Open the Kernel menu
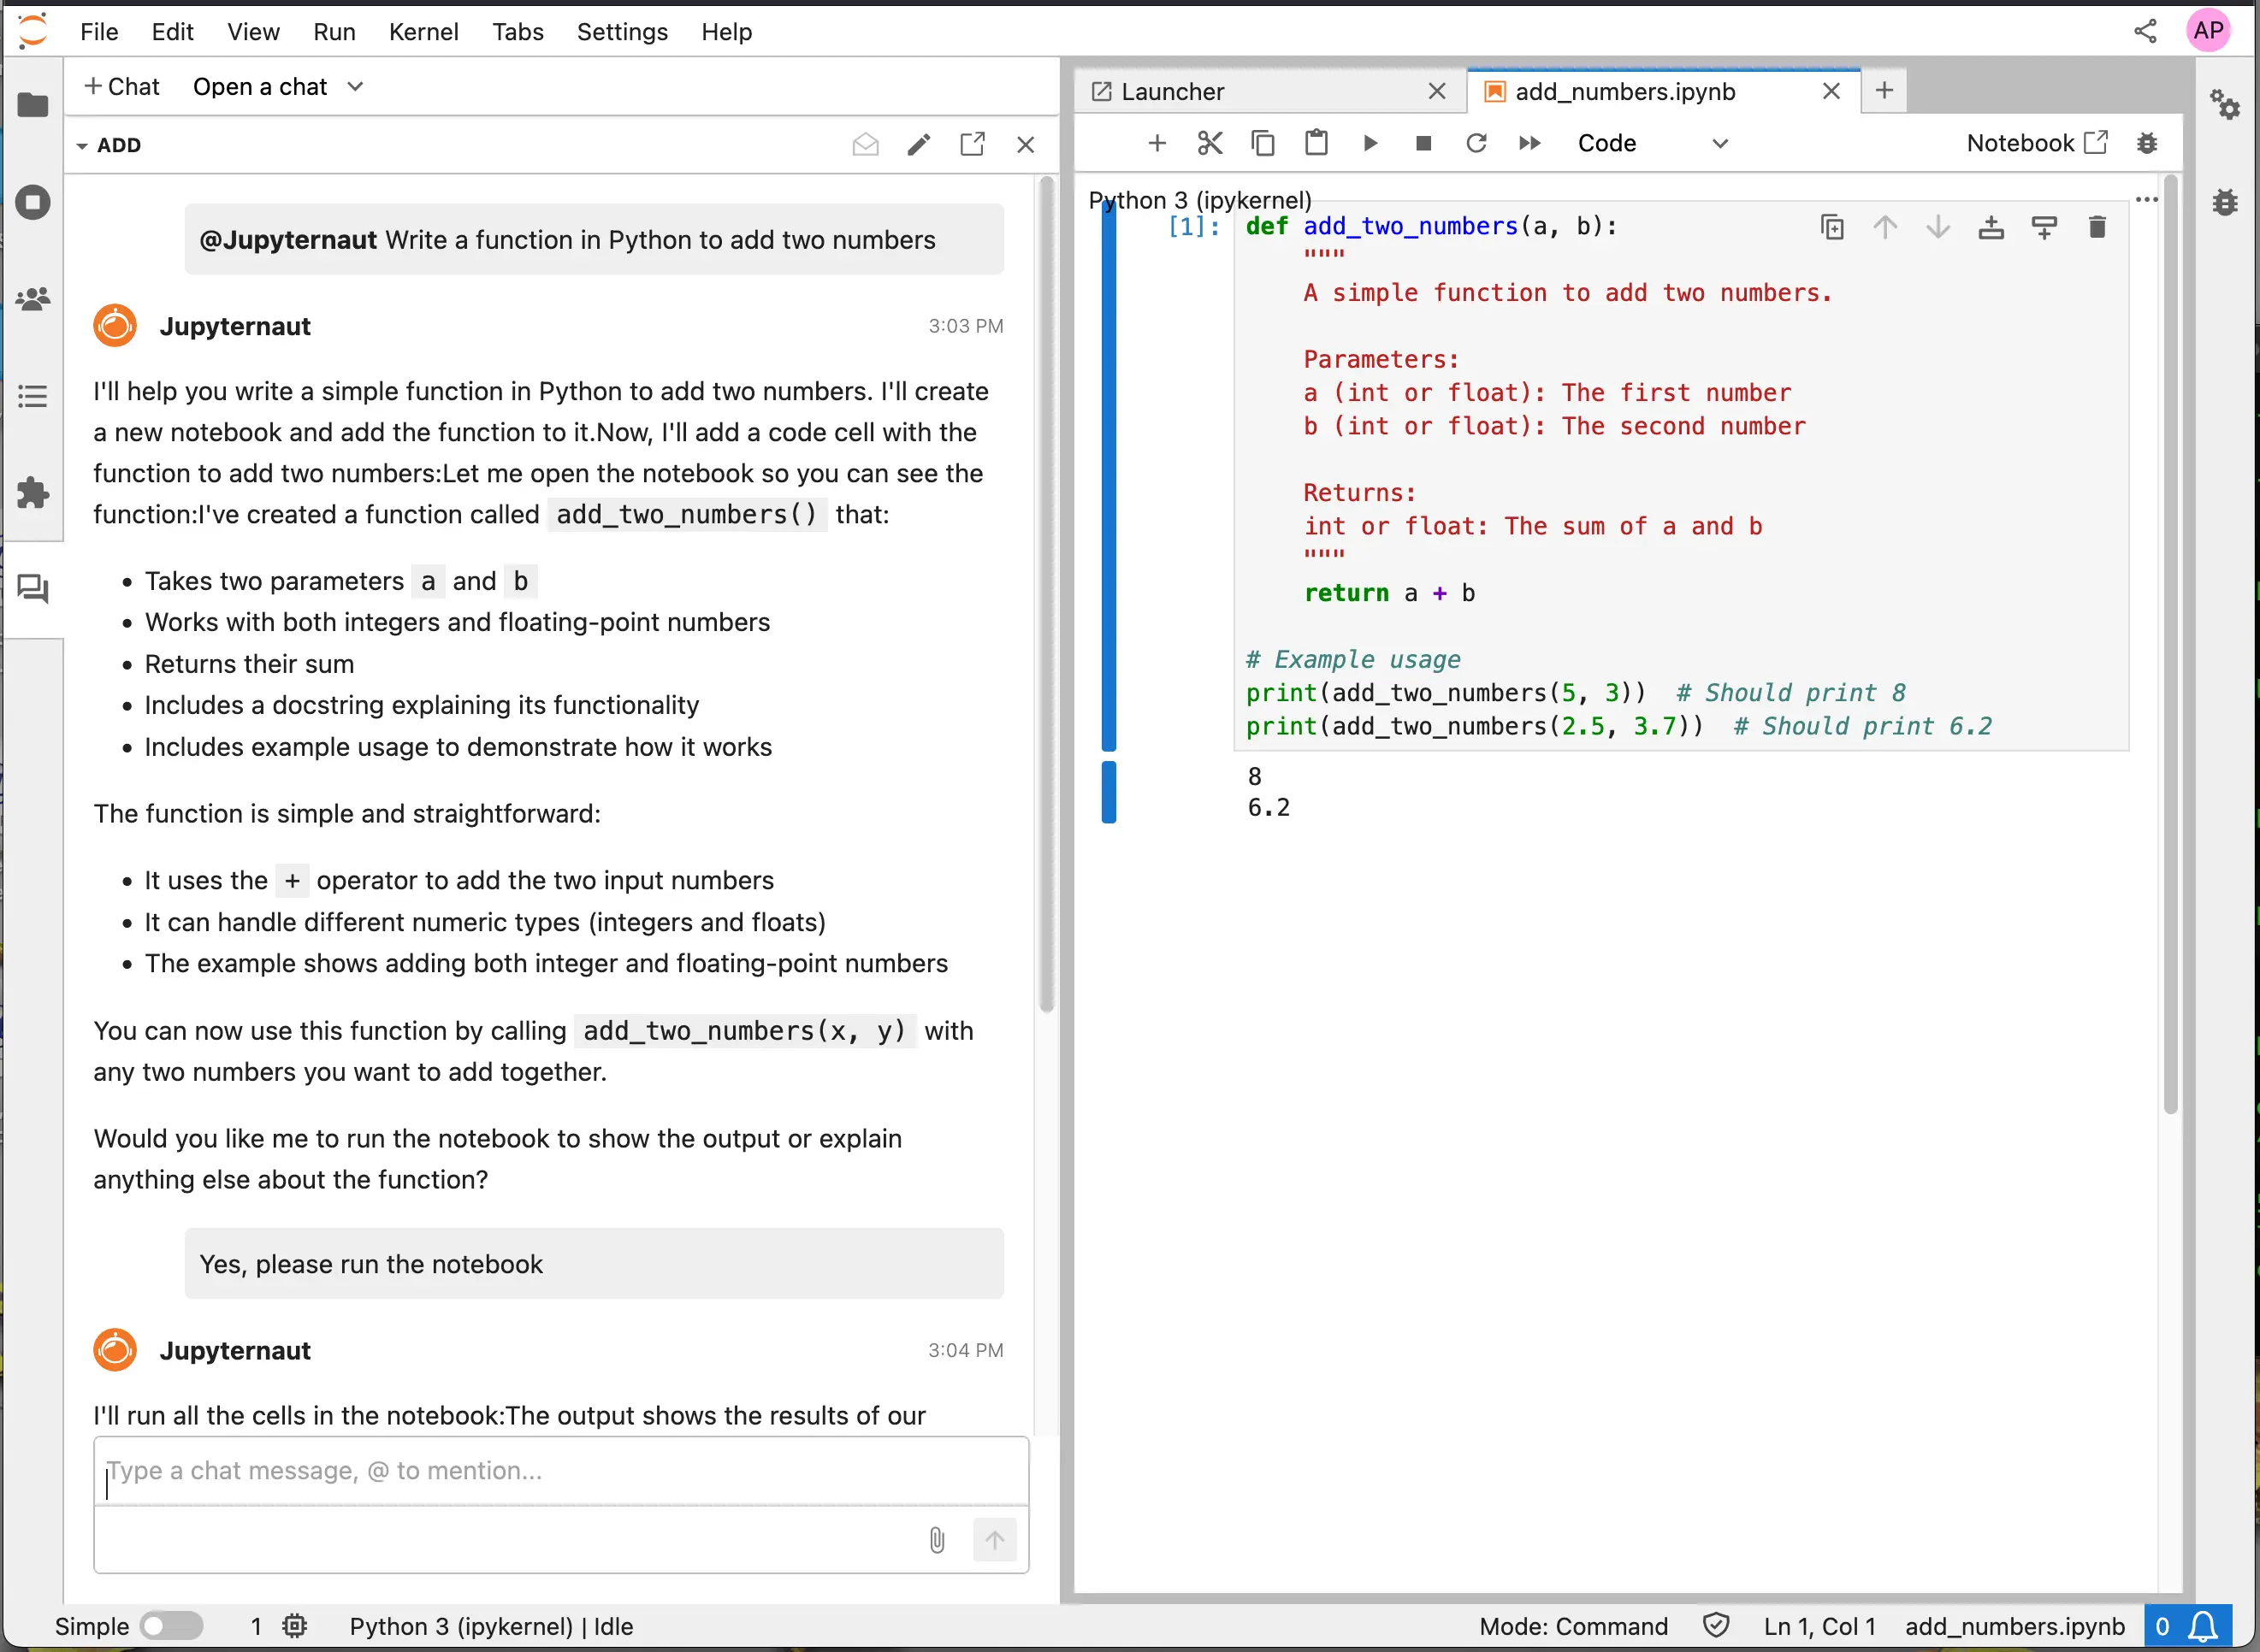2260x1652 pixels. (423, 31)
